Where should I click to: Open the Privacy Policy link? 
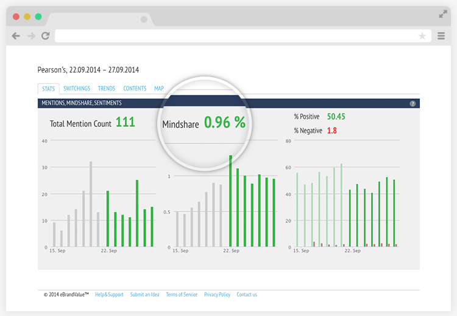click(x=217, y=295)
